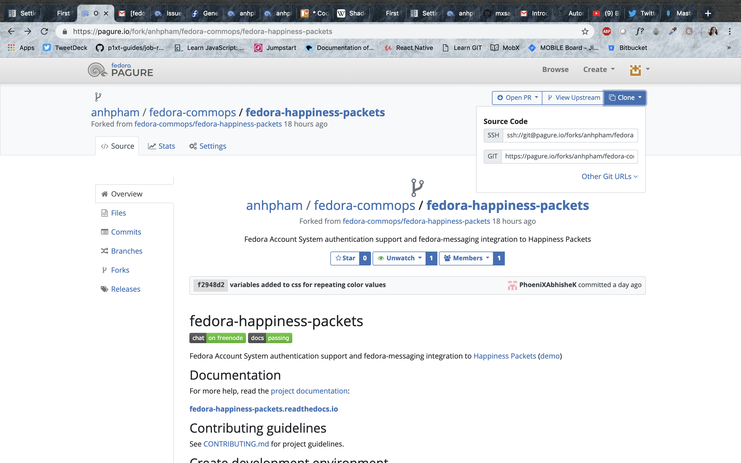The image size is (741, 463).
Task: Click the PhoeniXAbhisheK committer avatar
Action: (x=512, y=285)
